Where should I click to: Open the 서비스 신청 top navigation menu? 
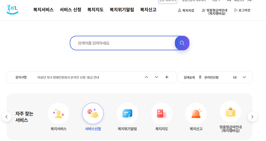(70, 10)
